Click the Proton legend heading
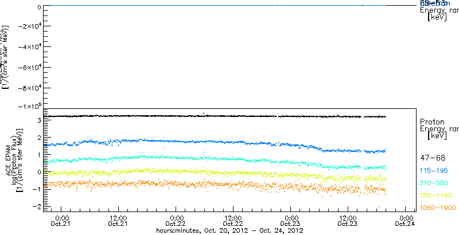459x235 pixels. 432,122
